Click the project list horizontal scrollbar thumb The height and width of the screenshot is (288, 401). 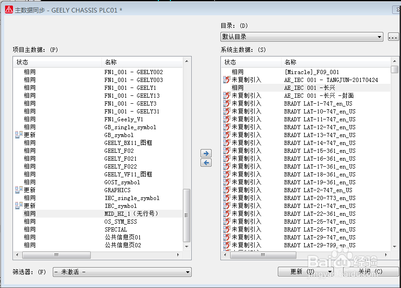(x=56, y=255)
